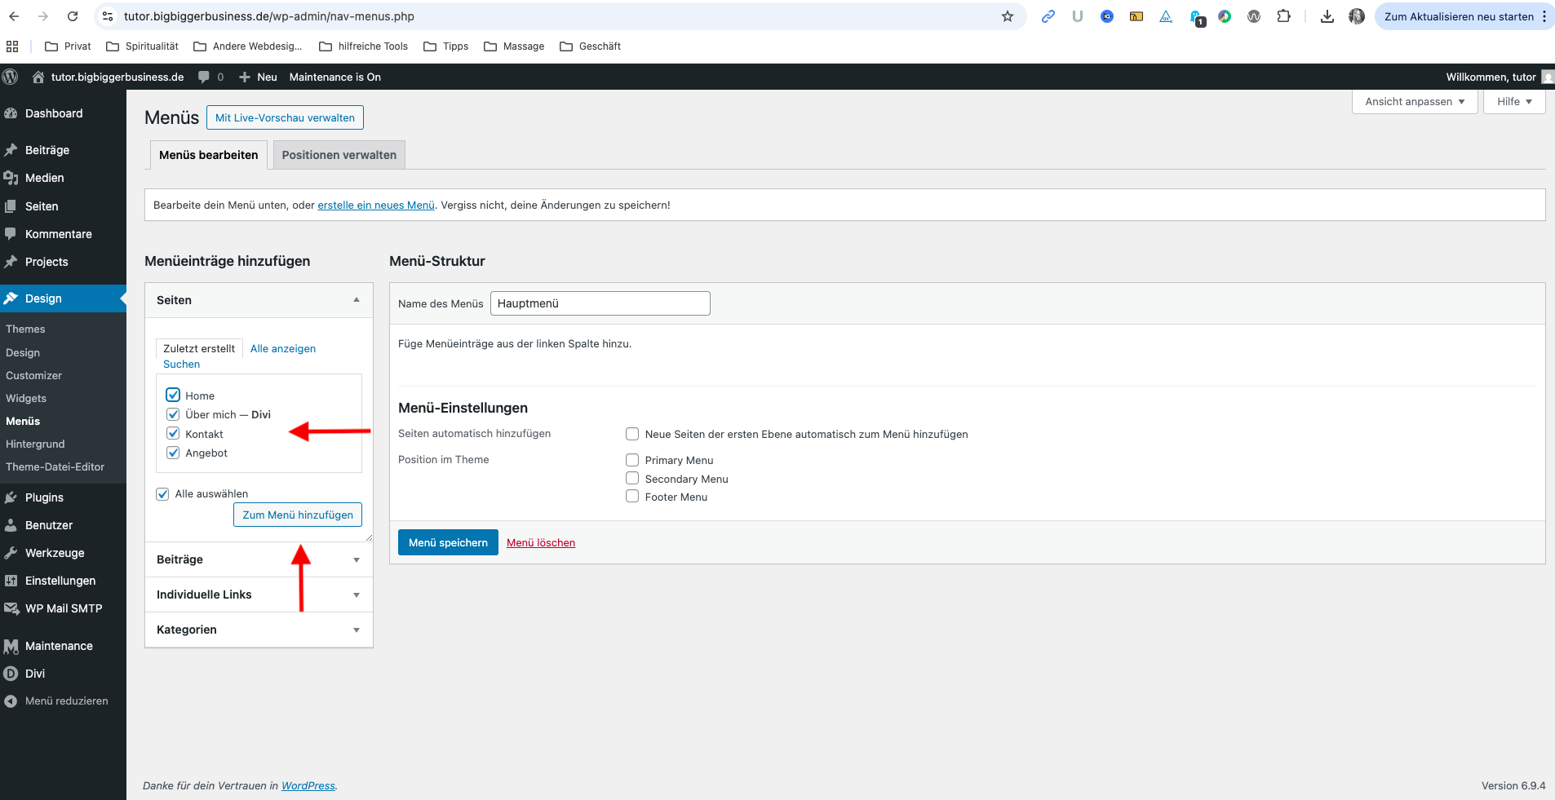Open the Chrome three-dot menu
This screenshot has width=1555, height=800.
coord(1544,16)
